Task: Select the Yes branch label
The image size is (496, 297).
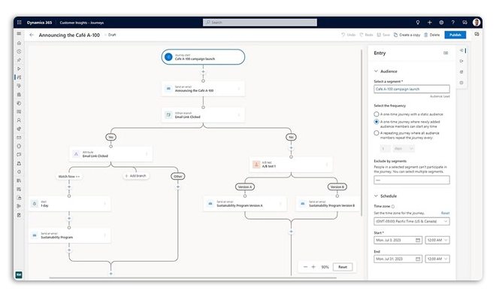Action: click(x=110, y=137)
